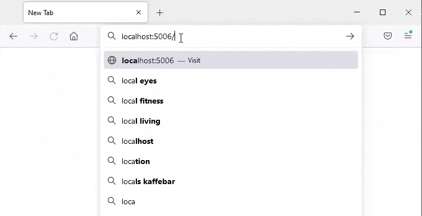422x216 pixels.
Task: Close the browser window
Action: tap(409, 12)
